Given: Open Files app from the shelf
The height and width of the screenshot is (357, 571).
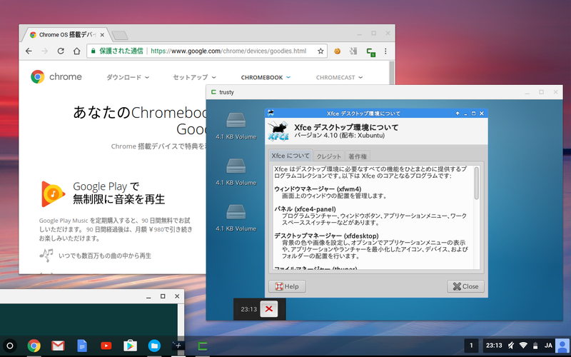Looking at the screenshot, I should 154,346.
